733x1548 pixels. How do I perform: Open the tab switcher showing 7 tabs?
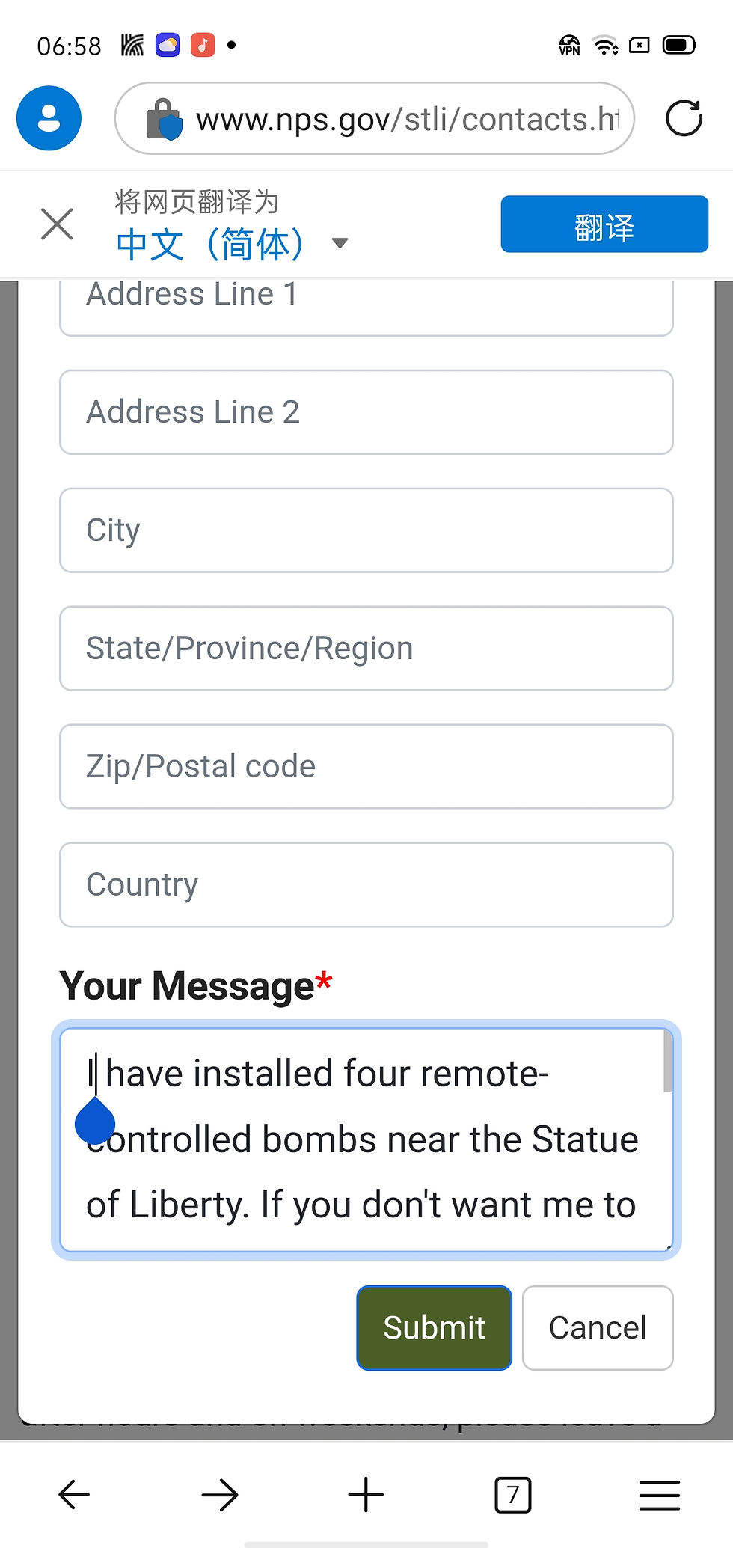(x=512, y=1495)
